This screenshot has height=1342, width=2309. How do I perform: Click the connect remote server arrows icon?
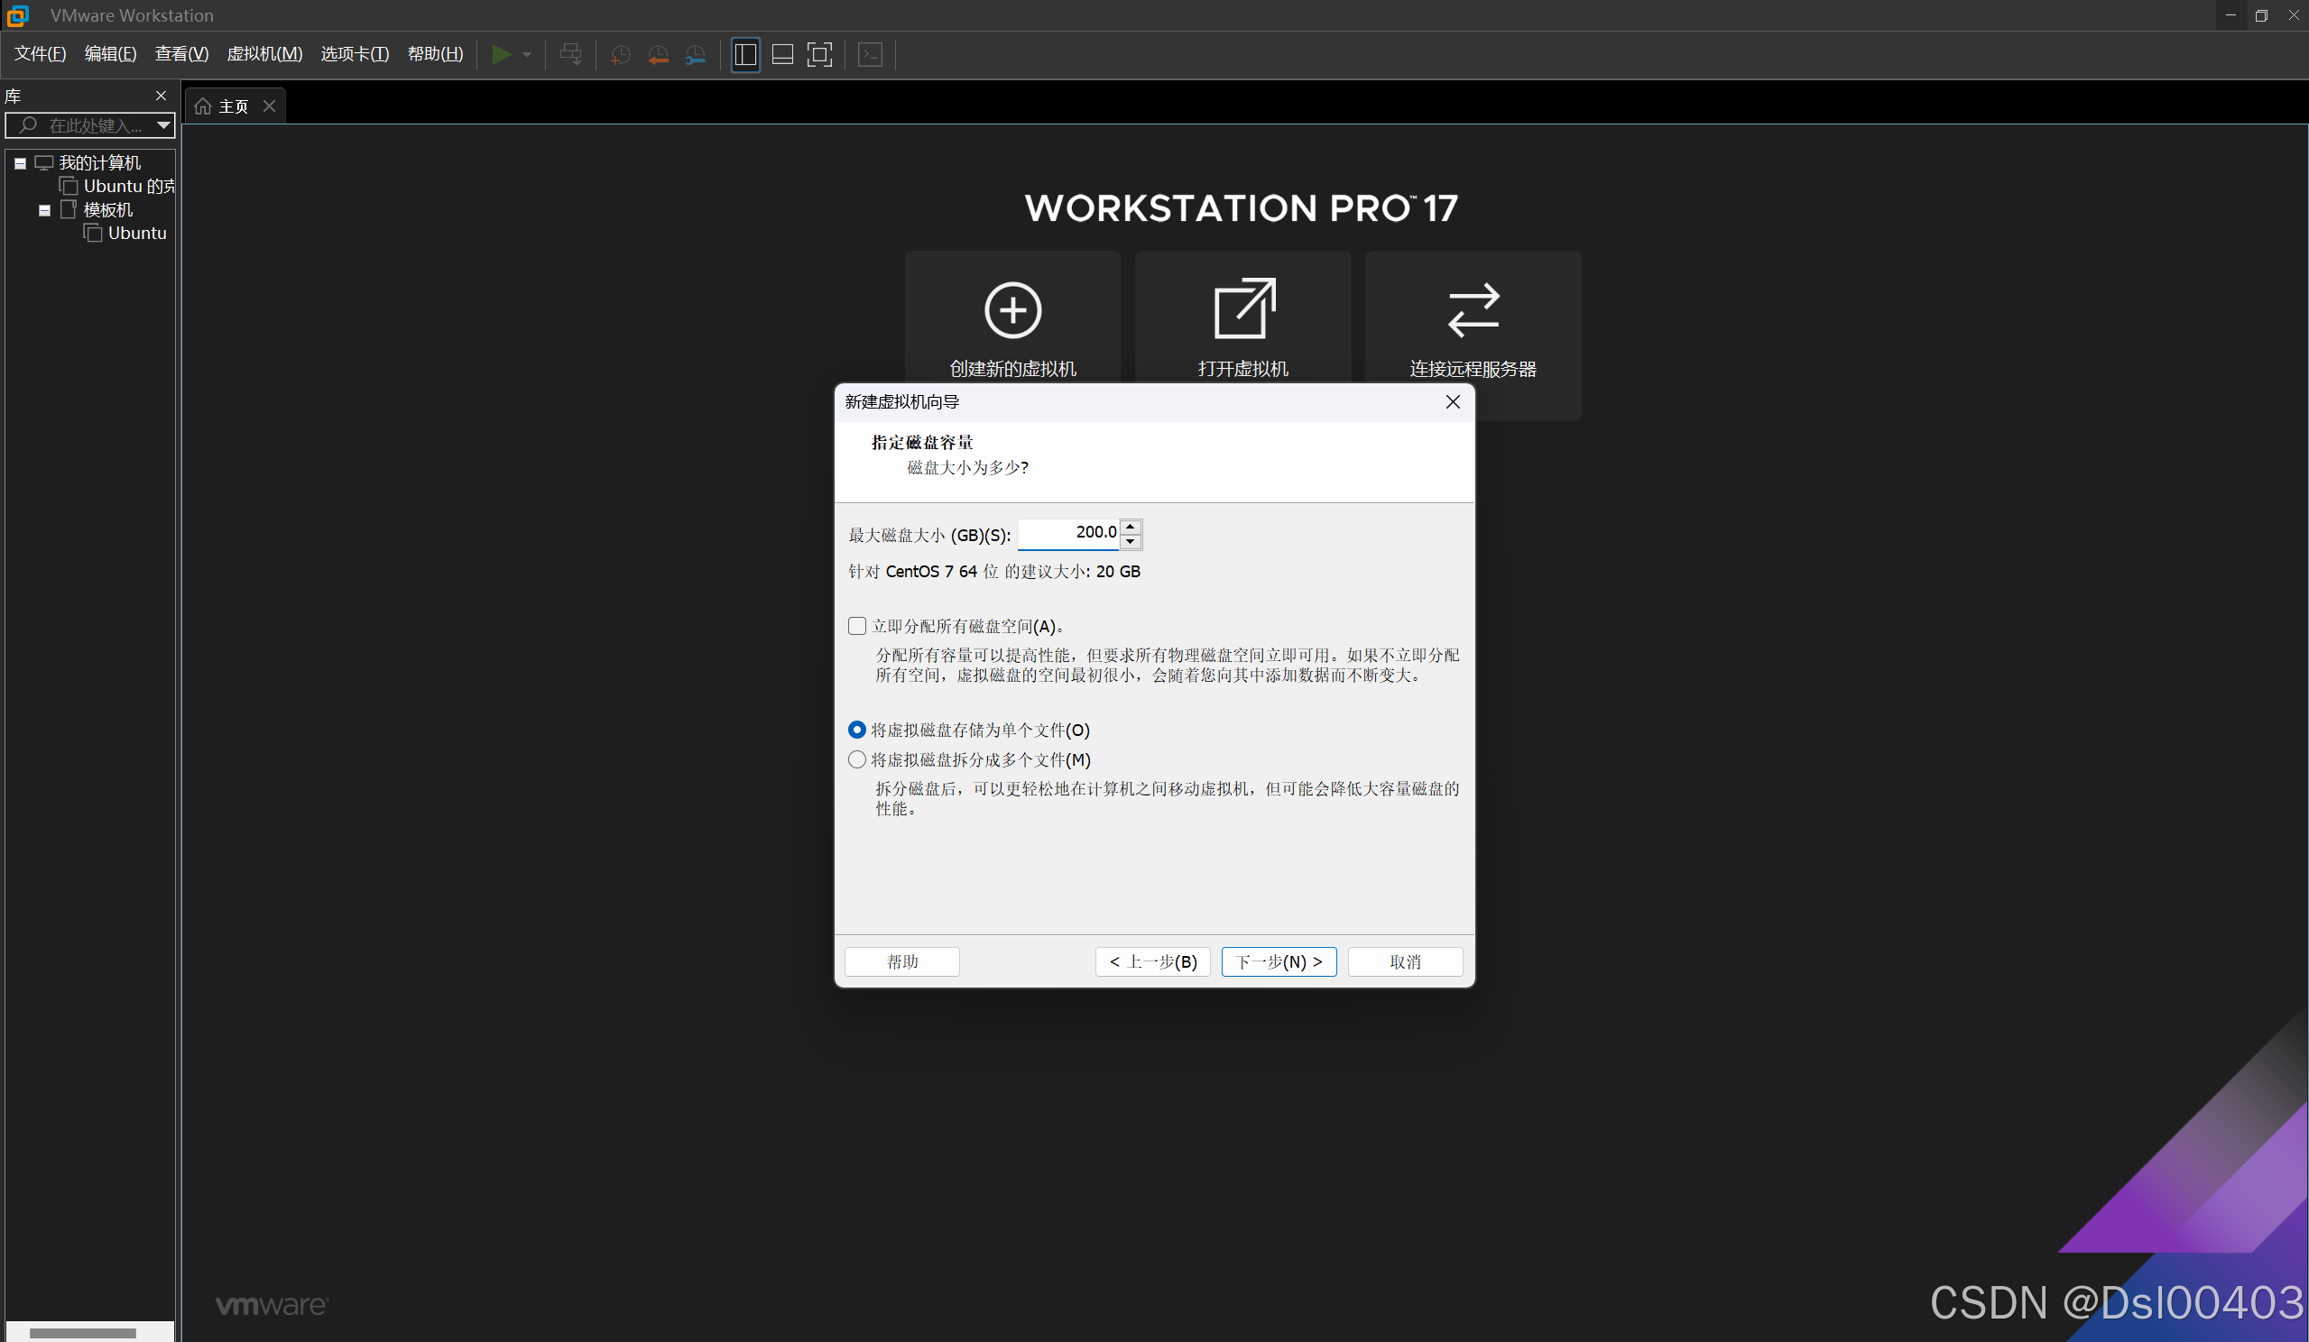[1473, 310]
